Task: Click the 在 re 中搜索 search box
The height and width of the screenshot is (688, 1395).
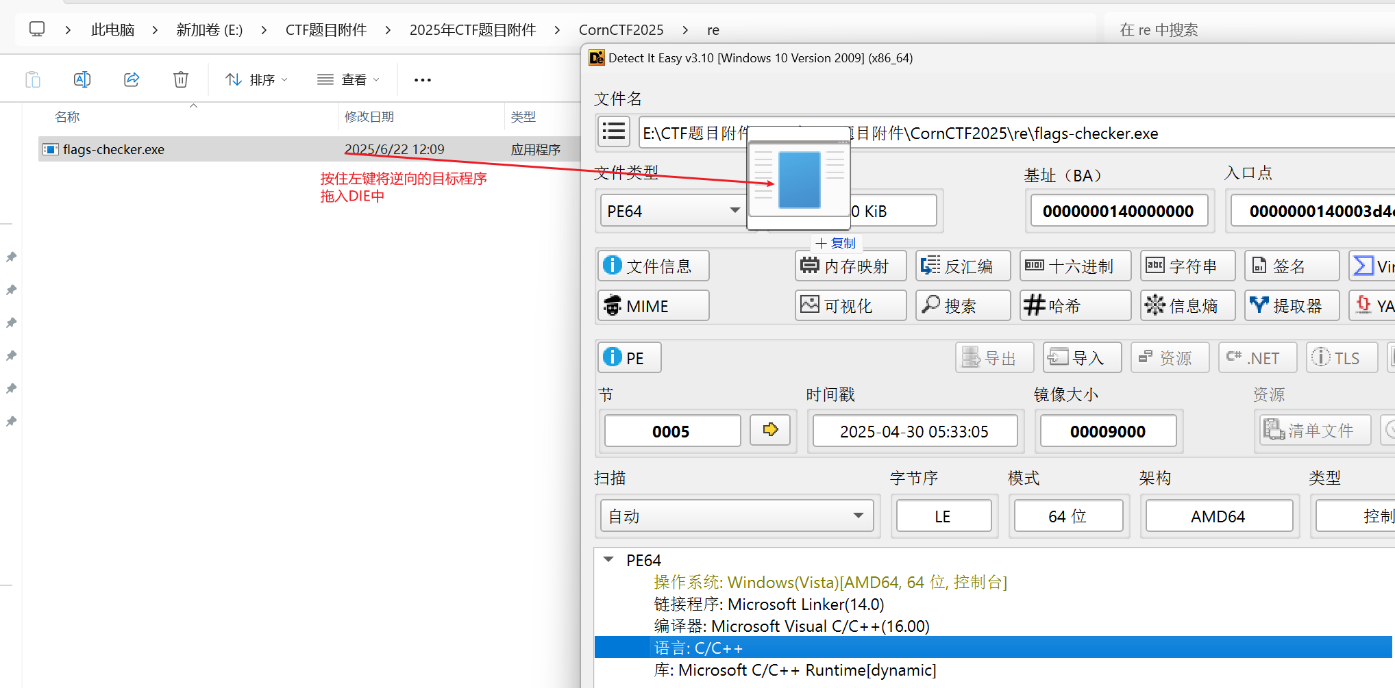Action: 1250,29
